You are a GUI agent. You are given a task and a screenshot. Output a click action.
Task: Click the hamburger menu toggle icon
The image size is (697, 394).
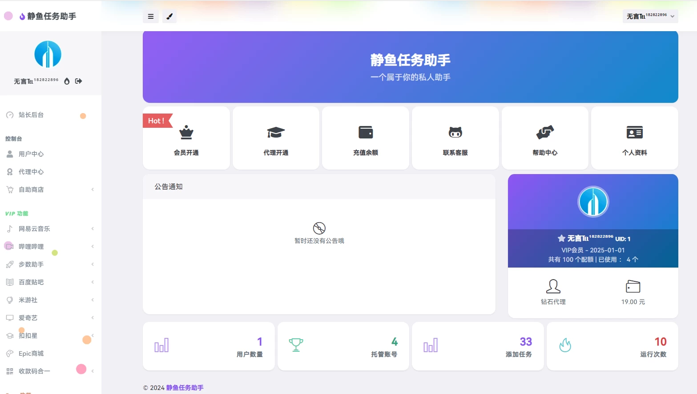click(151, 16)
